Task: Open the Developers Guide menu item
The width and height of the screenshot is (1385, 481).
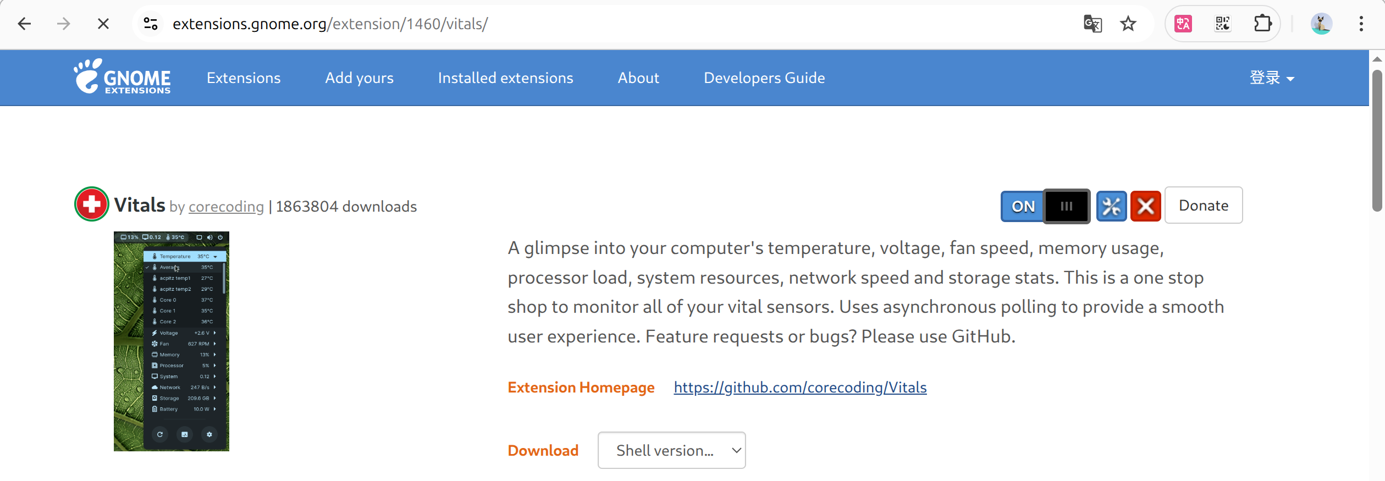Action: [764, 78]
